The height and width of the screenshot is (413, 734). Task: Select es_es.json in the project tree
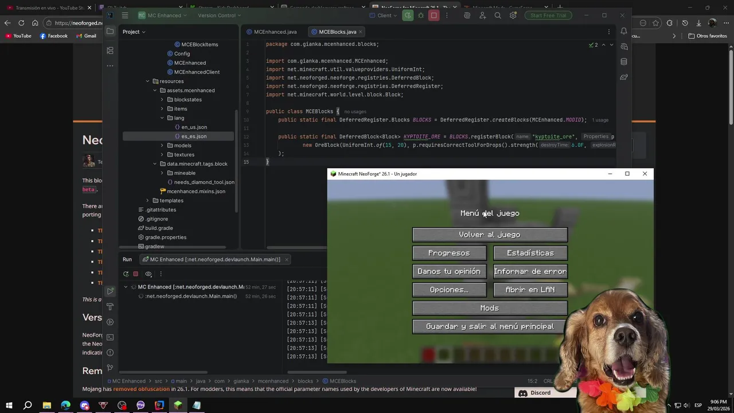[178, 137]
